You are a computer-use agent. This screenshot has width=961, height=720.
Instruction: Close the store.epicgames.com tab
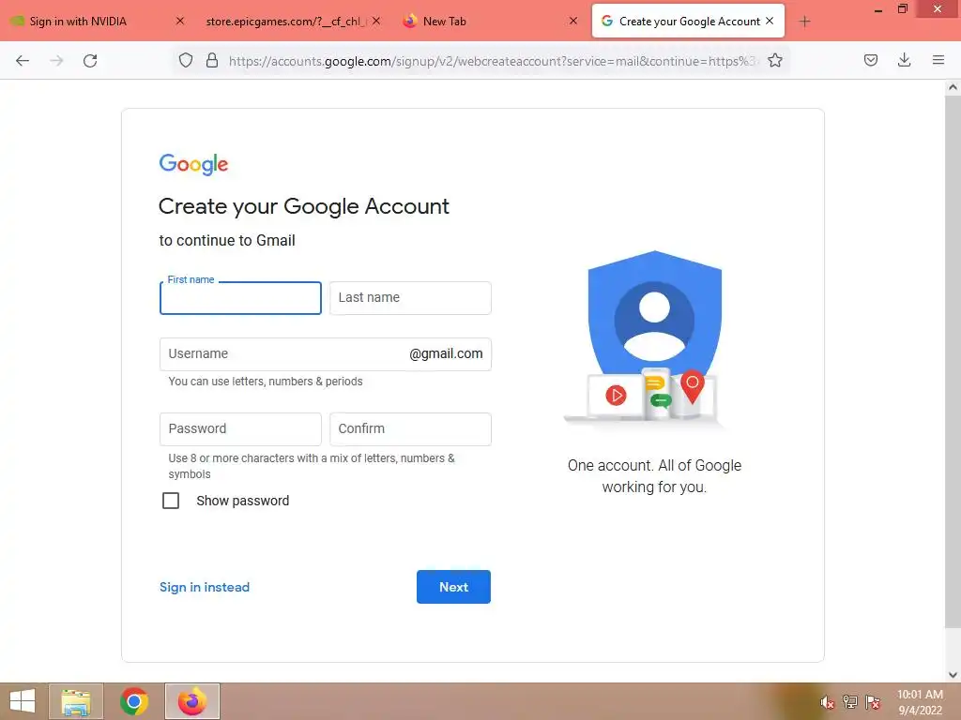tap(376, 21)
